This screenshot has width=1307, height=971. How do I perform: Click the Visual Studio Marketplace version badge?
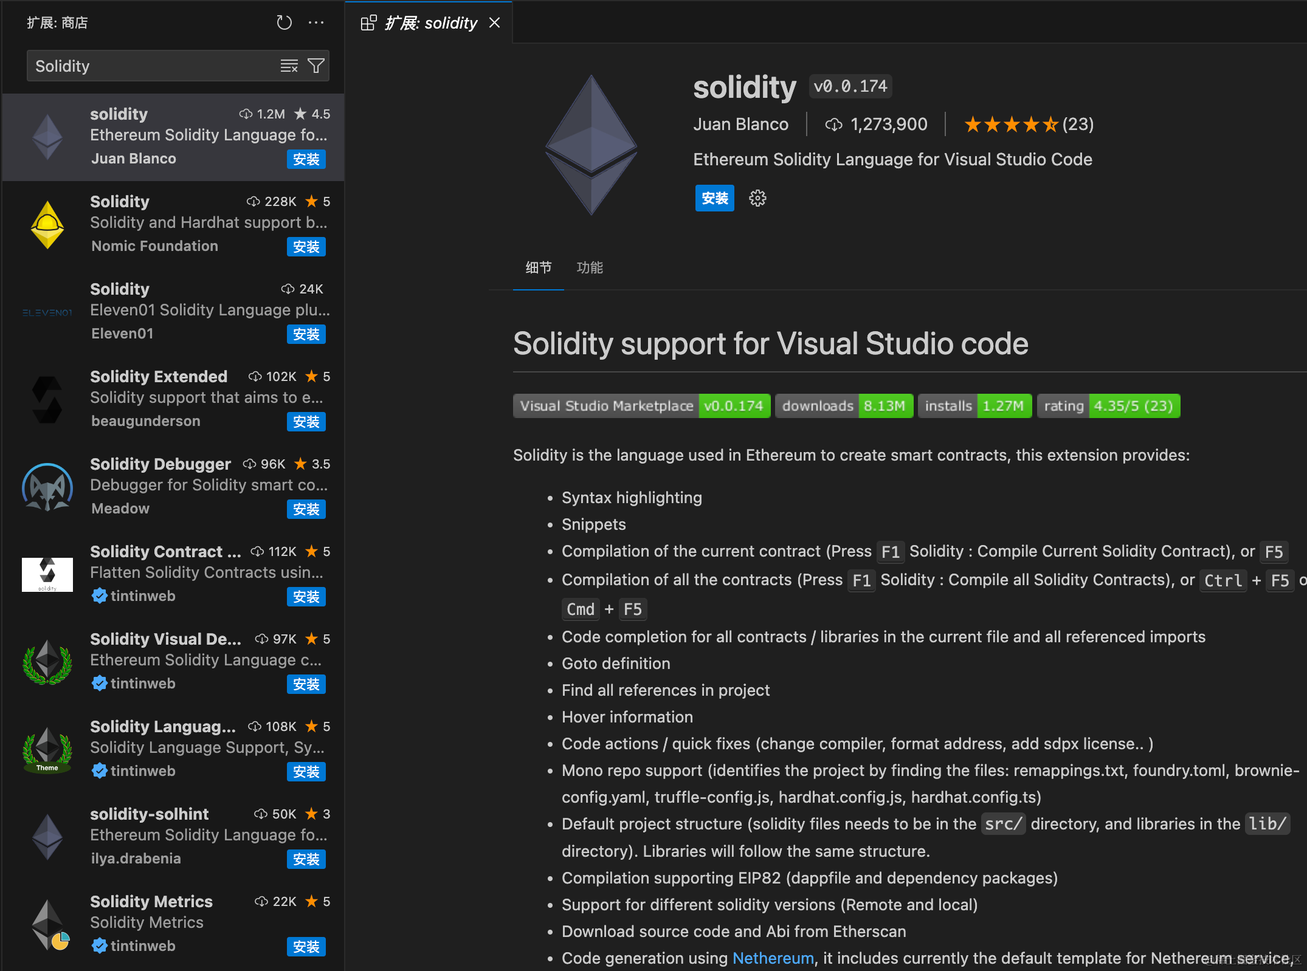(641, 406)
